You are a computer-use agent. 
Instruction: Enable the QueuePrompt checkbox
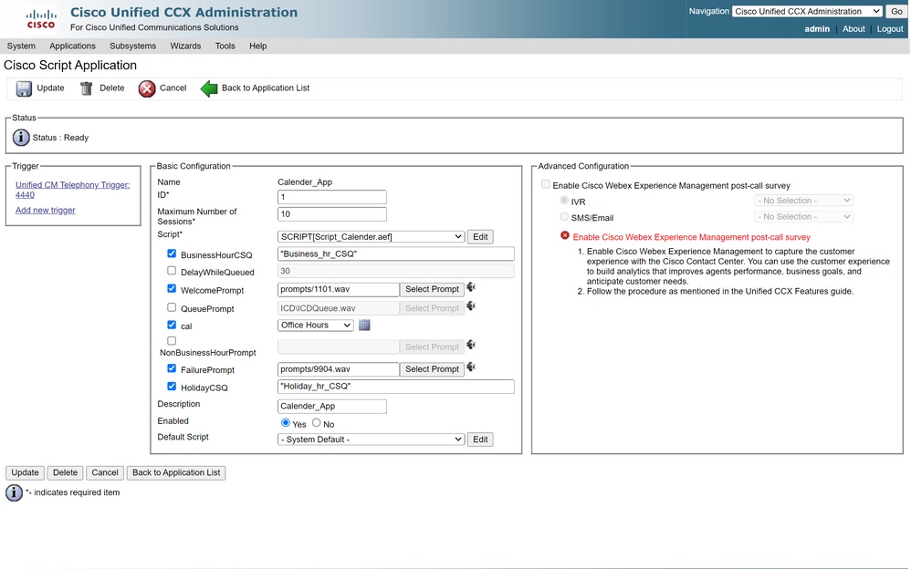click(x=172, y=307)
